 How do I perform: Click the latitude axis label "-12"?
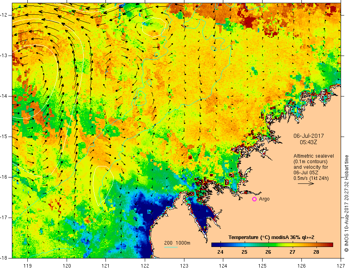coord(4,15)
